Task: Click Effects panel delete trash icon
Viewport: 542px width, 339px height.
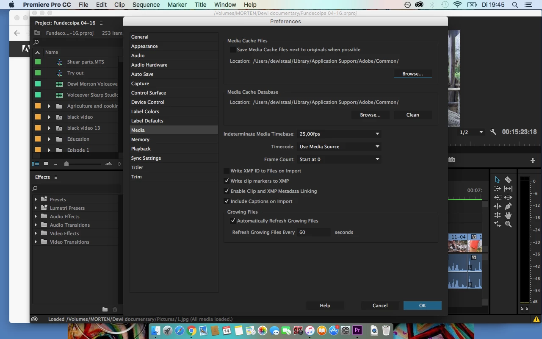Action: click(115, 309)
